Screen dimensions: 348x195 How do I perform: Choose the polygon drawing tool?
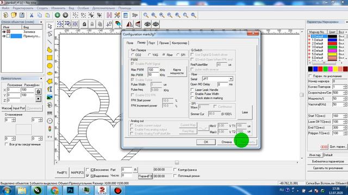(49, 81)
